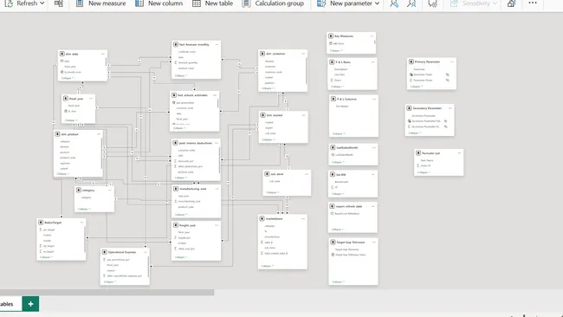Open dim_market table options ellipsis

303,115
